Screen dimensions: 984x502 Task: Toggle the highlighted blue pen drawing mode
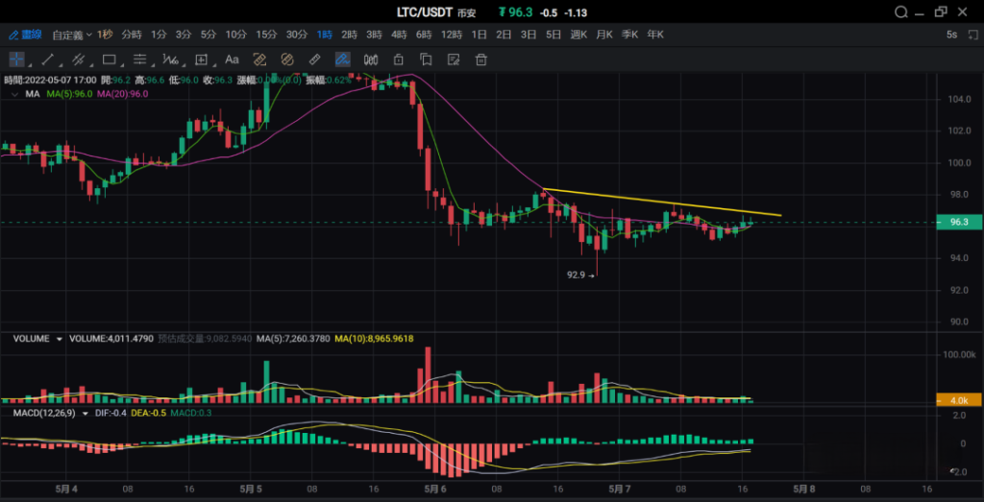(343, 60)
